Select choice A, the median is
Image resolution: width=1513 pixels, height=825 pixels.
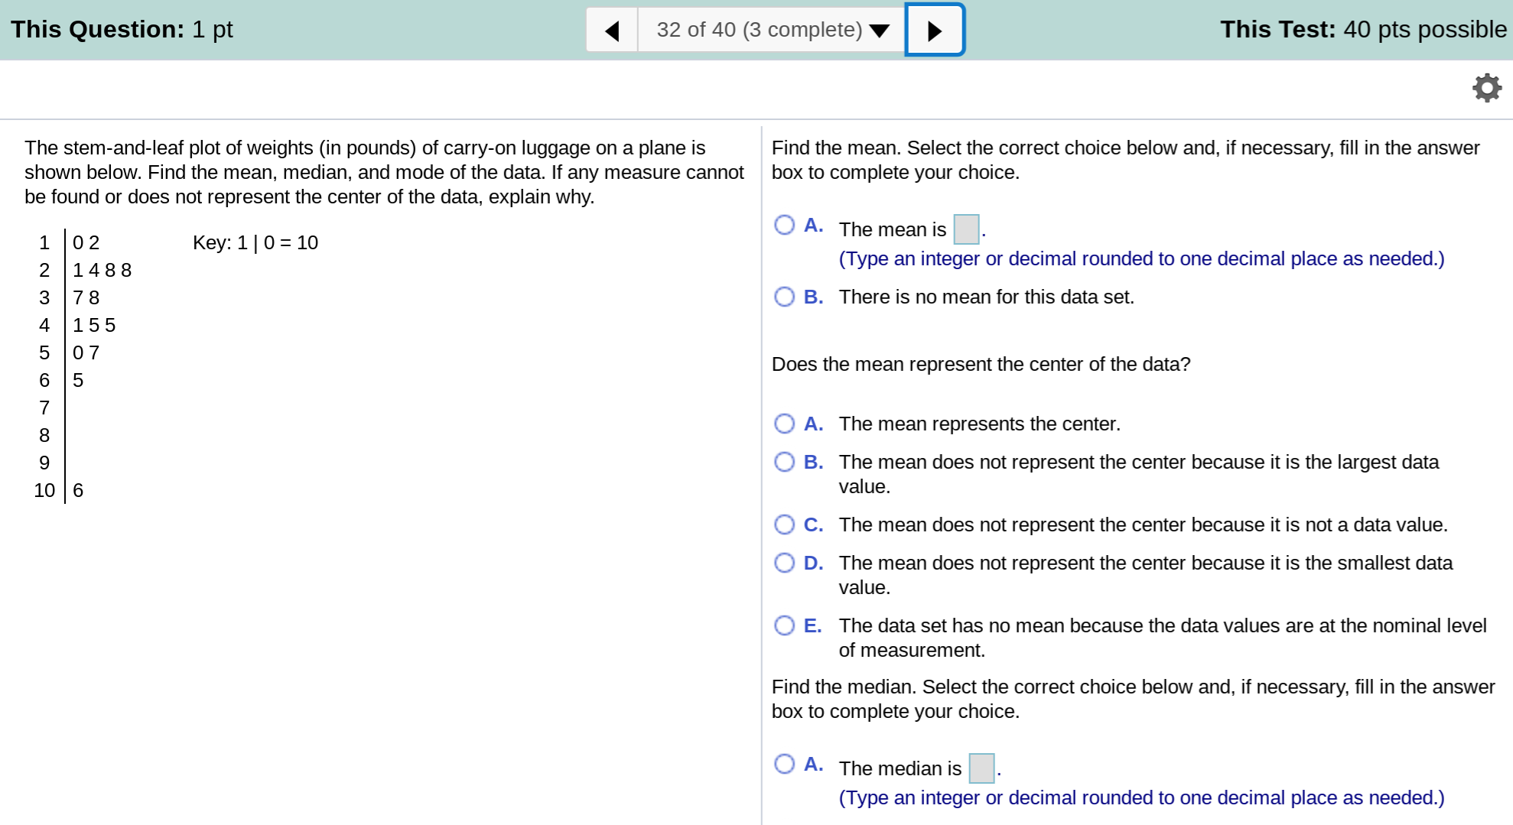pyautogui.click(x=784, y=764)
